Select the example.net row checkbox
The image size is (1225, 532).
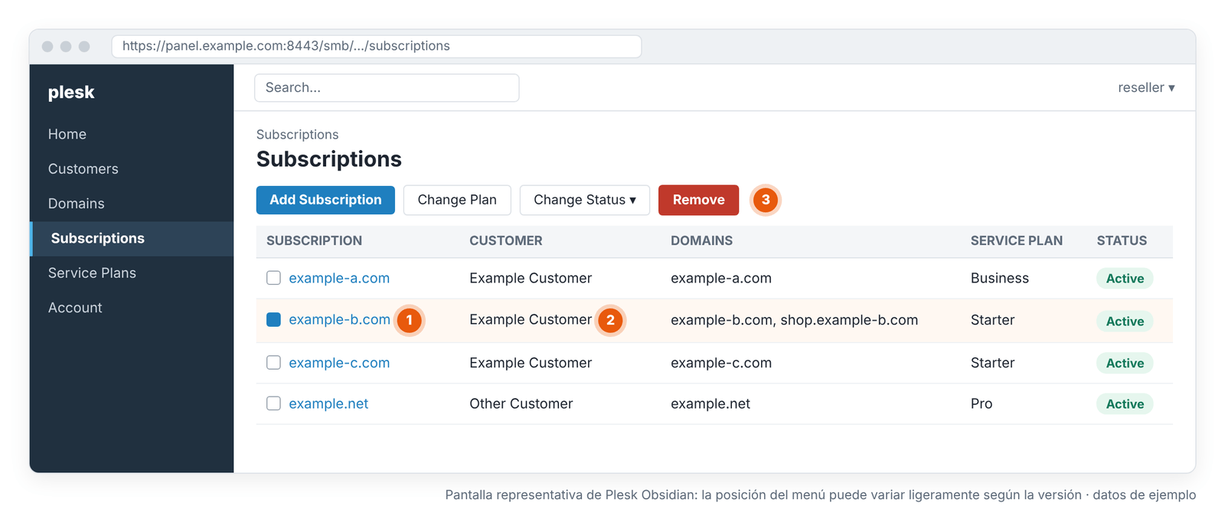(x=273, y=403)
